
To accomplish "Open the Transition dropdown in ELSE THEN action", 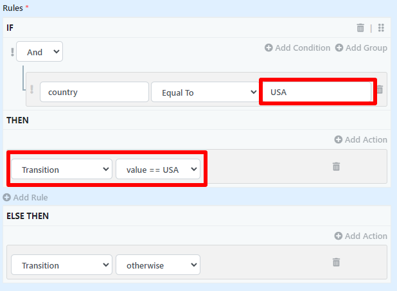I will (62, 265).
